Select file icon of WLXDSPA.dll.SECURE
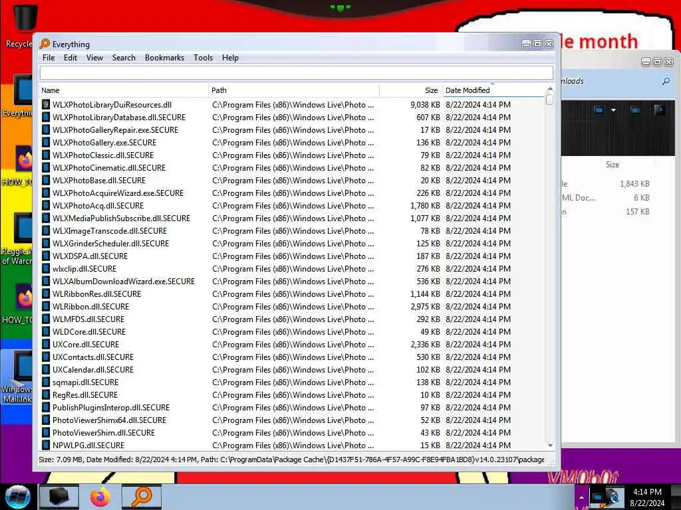The width and height of the screenshot is (681, 510). coord(46,256)
